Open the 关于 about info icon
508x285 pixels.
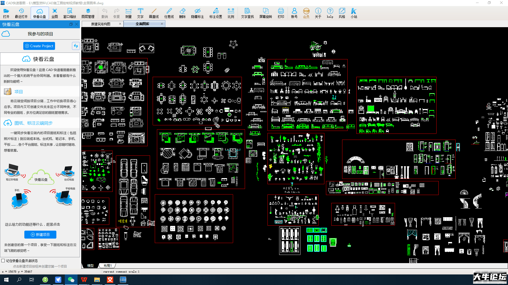click(318, 13)
